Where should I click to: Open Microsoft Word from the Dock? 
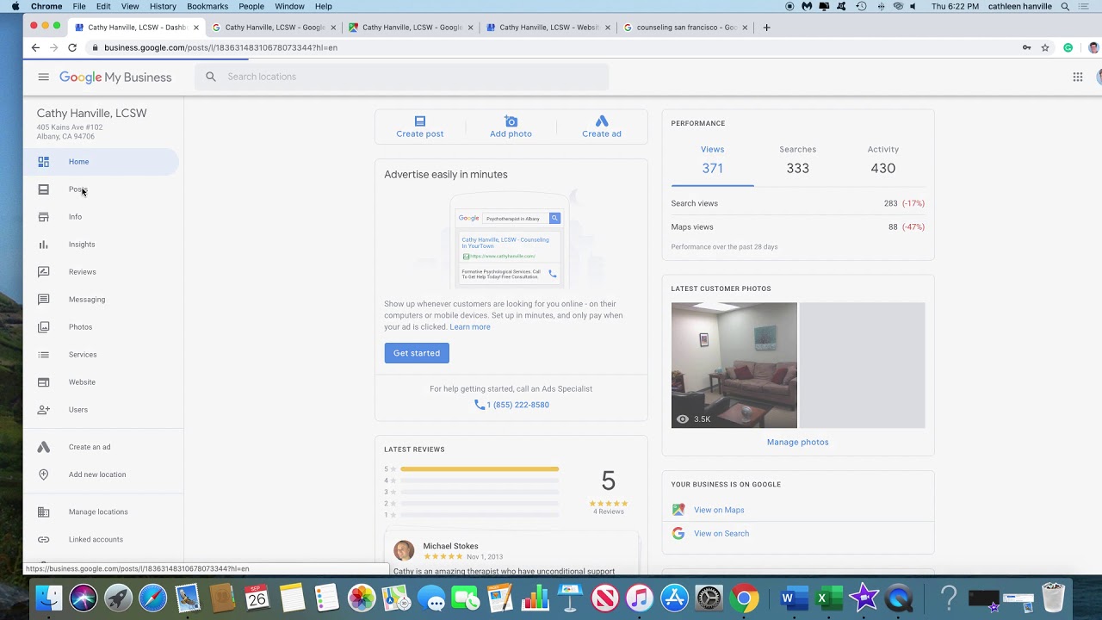pos(794,597)
